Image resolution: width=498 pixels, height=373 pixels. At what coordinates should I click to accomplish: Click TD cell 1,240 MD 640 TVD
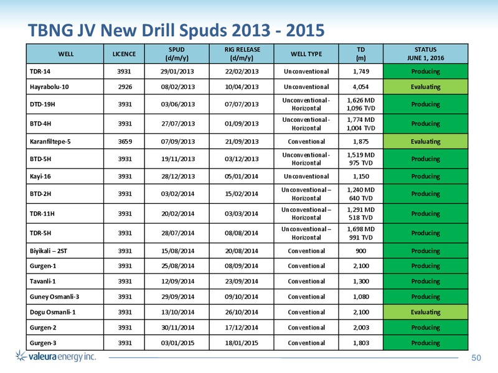click(361, 194)
